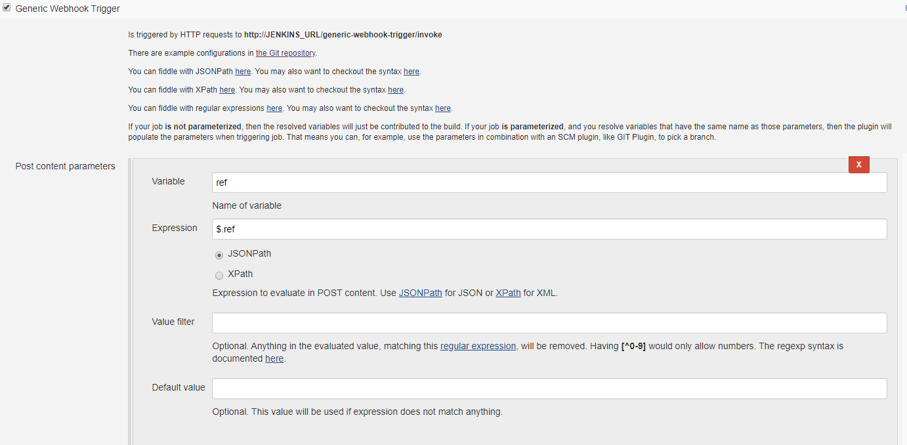Select the XPath radio button
Viewport: 907px width, 445px height.
tap(219, 276)
